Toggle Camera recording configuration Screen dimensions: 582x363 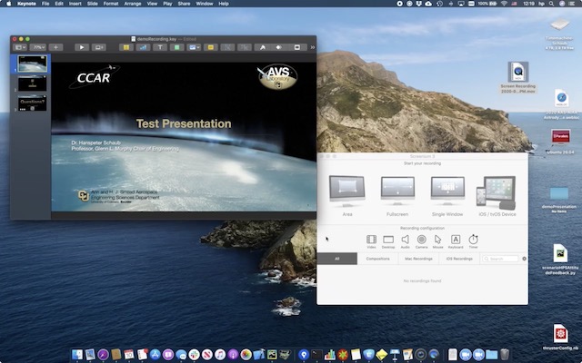pos(421,241)
